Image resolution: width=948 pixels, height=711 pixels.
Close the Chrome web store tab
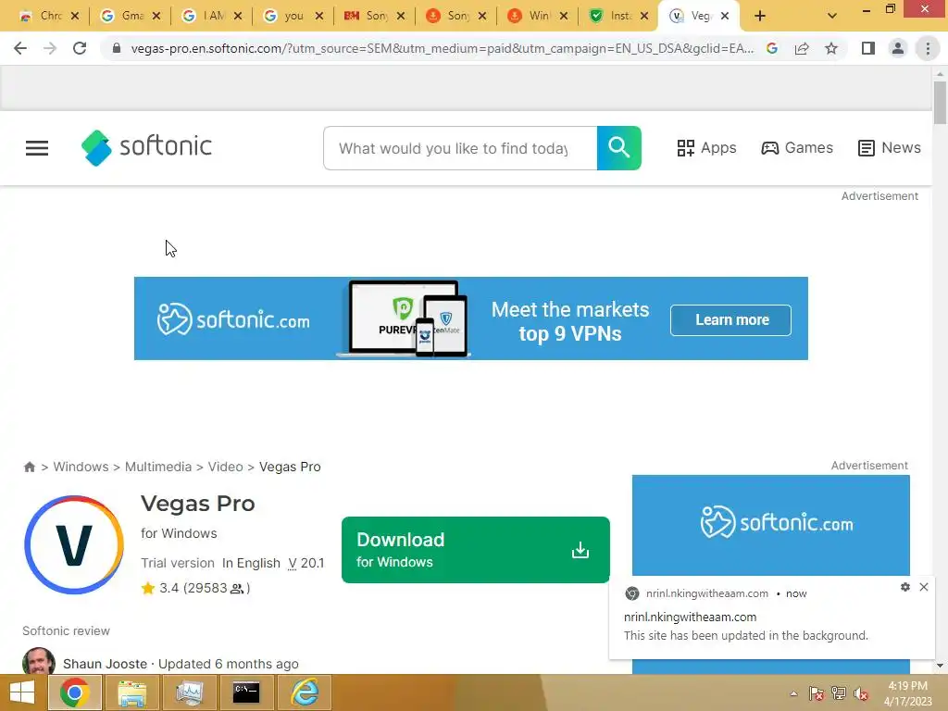pyautogui.click(x=75, y=17)
